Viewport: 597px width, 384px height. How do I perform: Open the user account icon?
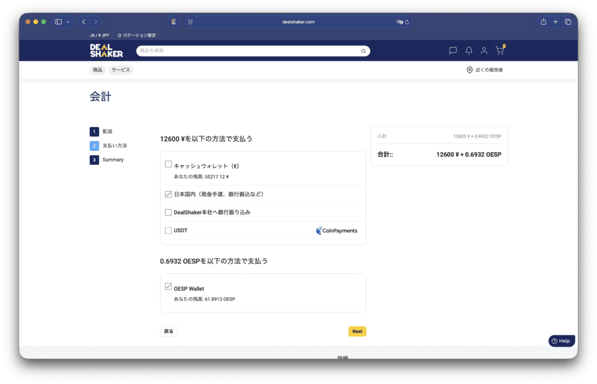click(x=484, y=51)
